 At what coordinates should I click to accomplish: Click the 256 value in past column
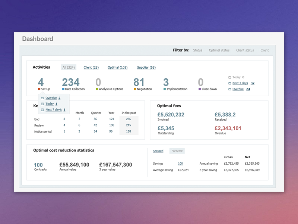point(129,119)
